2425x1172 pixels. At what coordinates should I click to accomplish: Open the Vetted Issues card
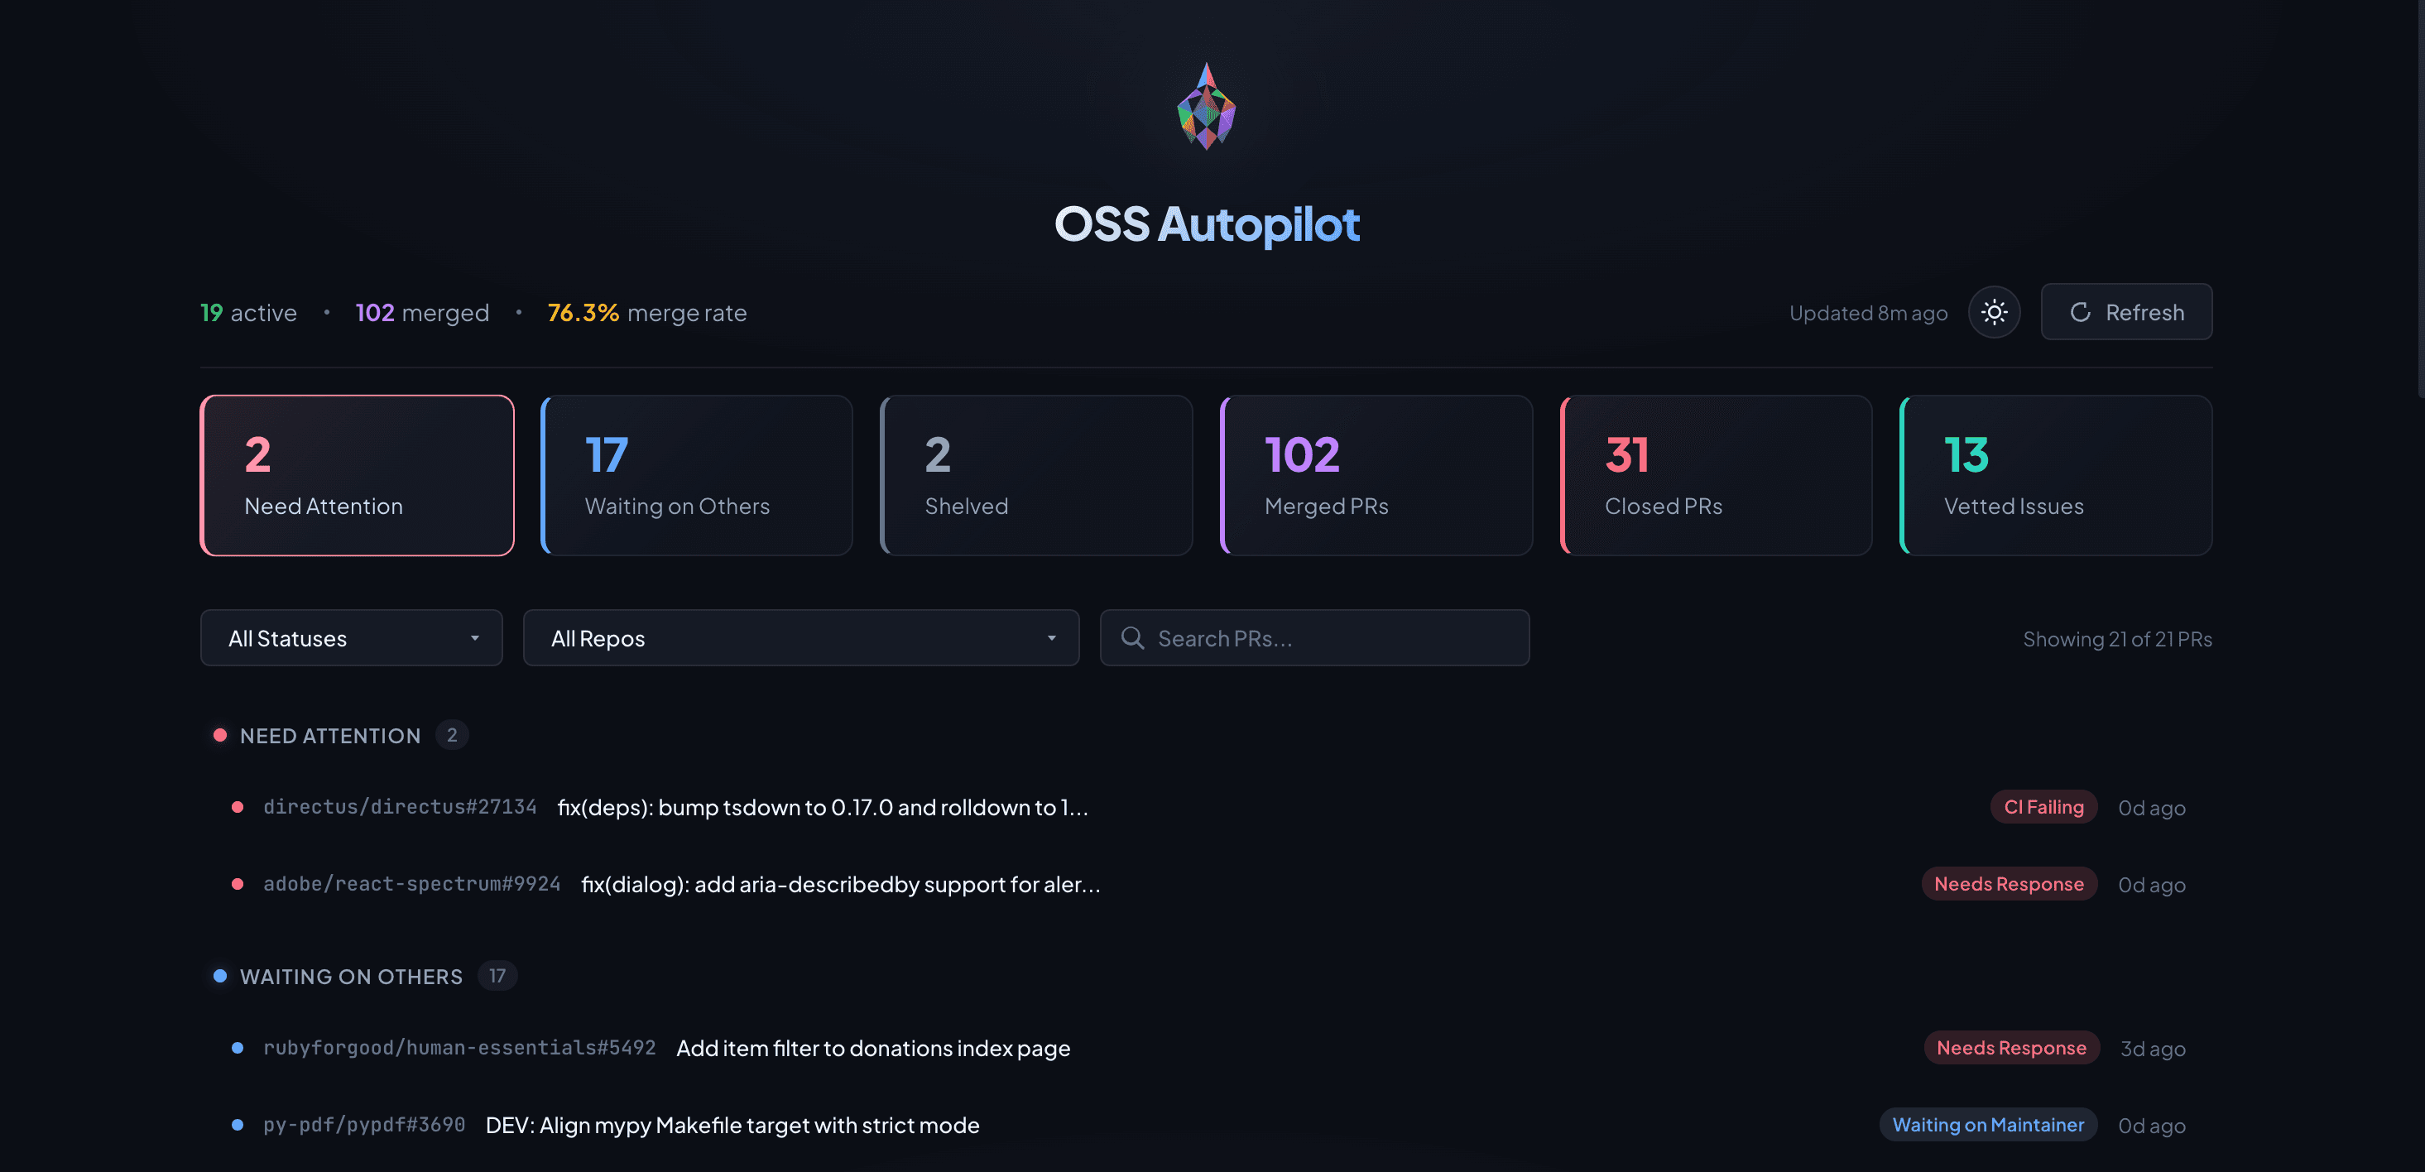coord(2056,475)
